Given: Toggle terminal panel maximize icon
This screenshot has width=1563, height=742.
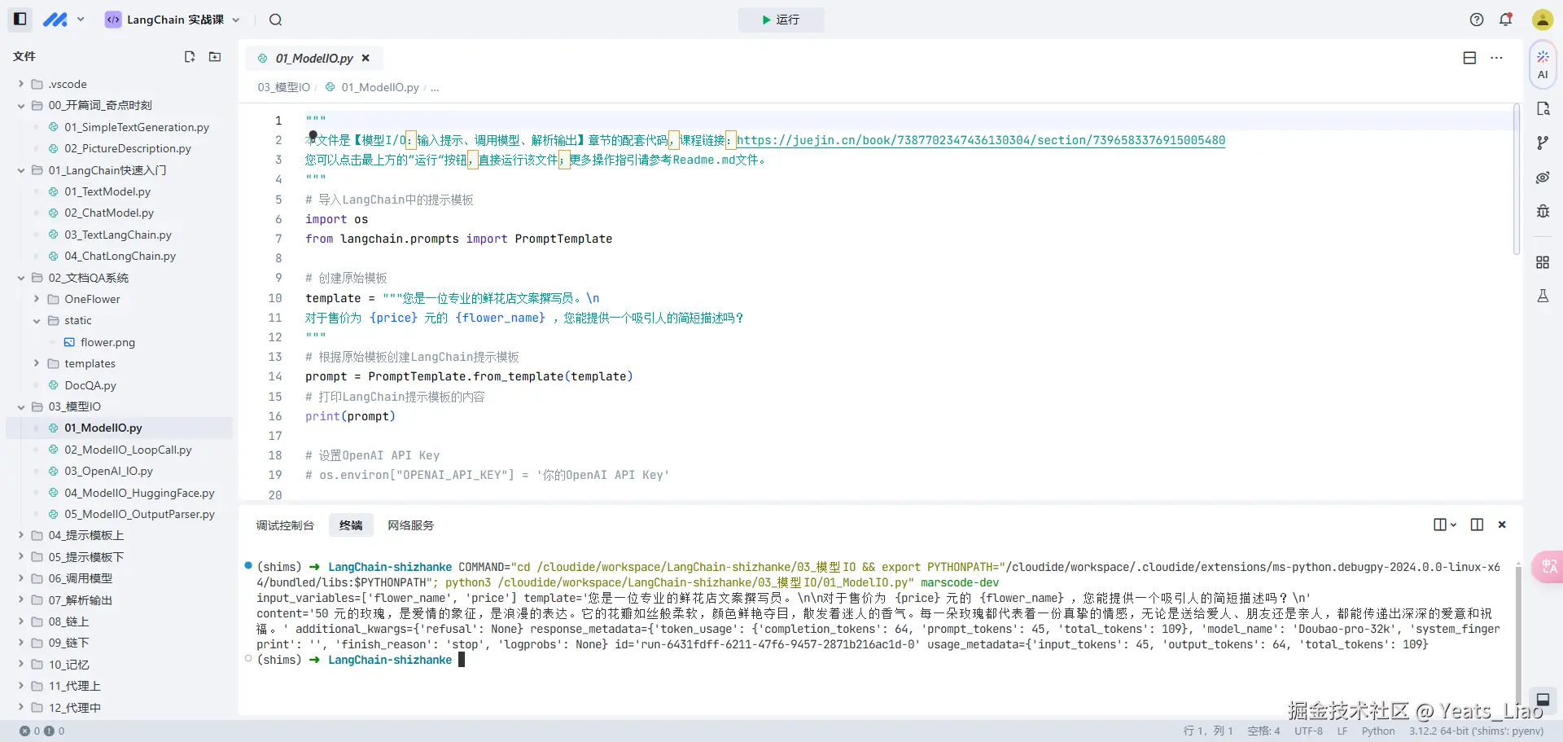Looking at the screenshot, I should click(1477, 525).
